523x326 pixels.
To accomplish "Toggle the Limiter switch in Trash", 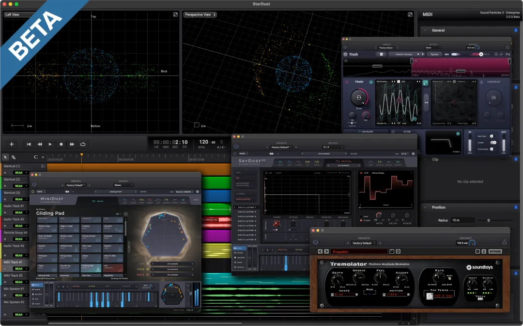I will 493,143.
